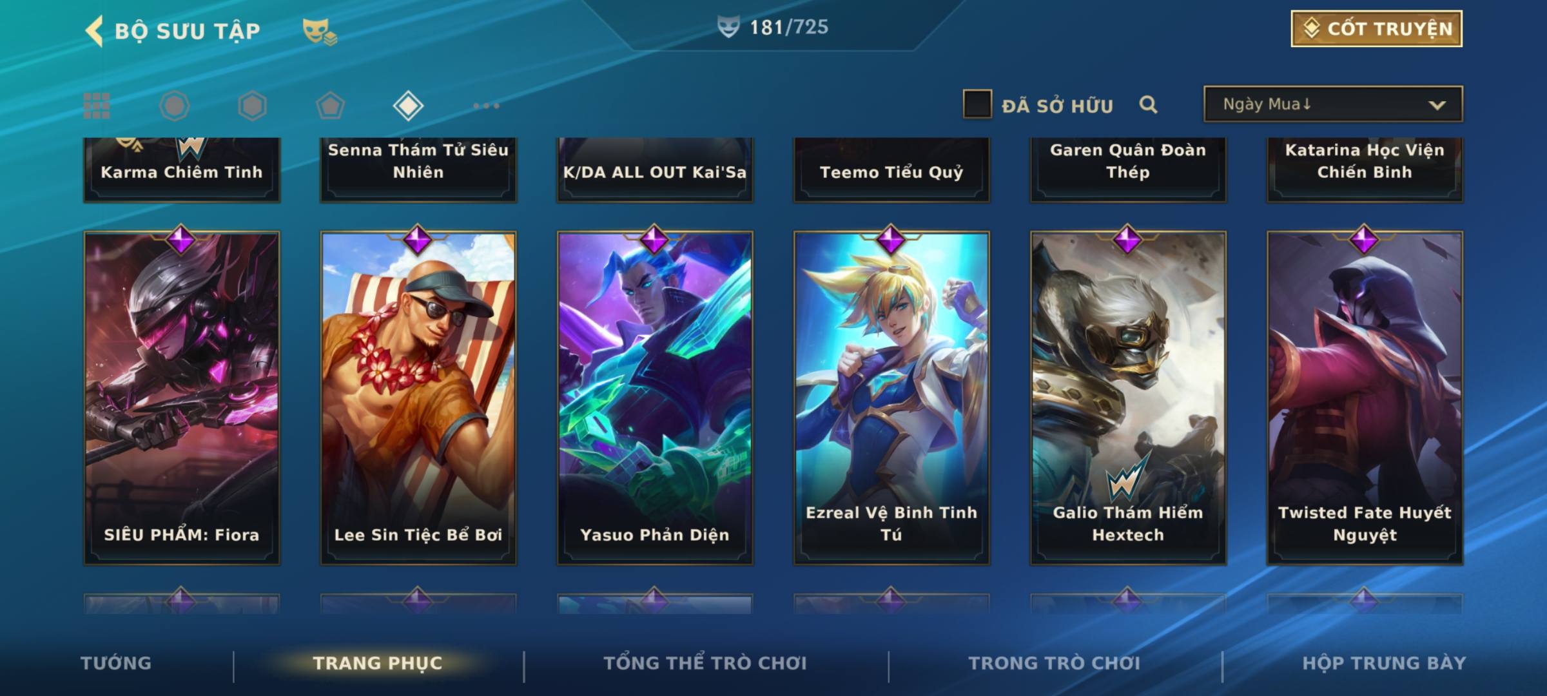
Task: Switch to Tổng Thể Trò Chơi tab
Action: coord(705,663)
